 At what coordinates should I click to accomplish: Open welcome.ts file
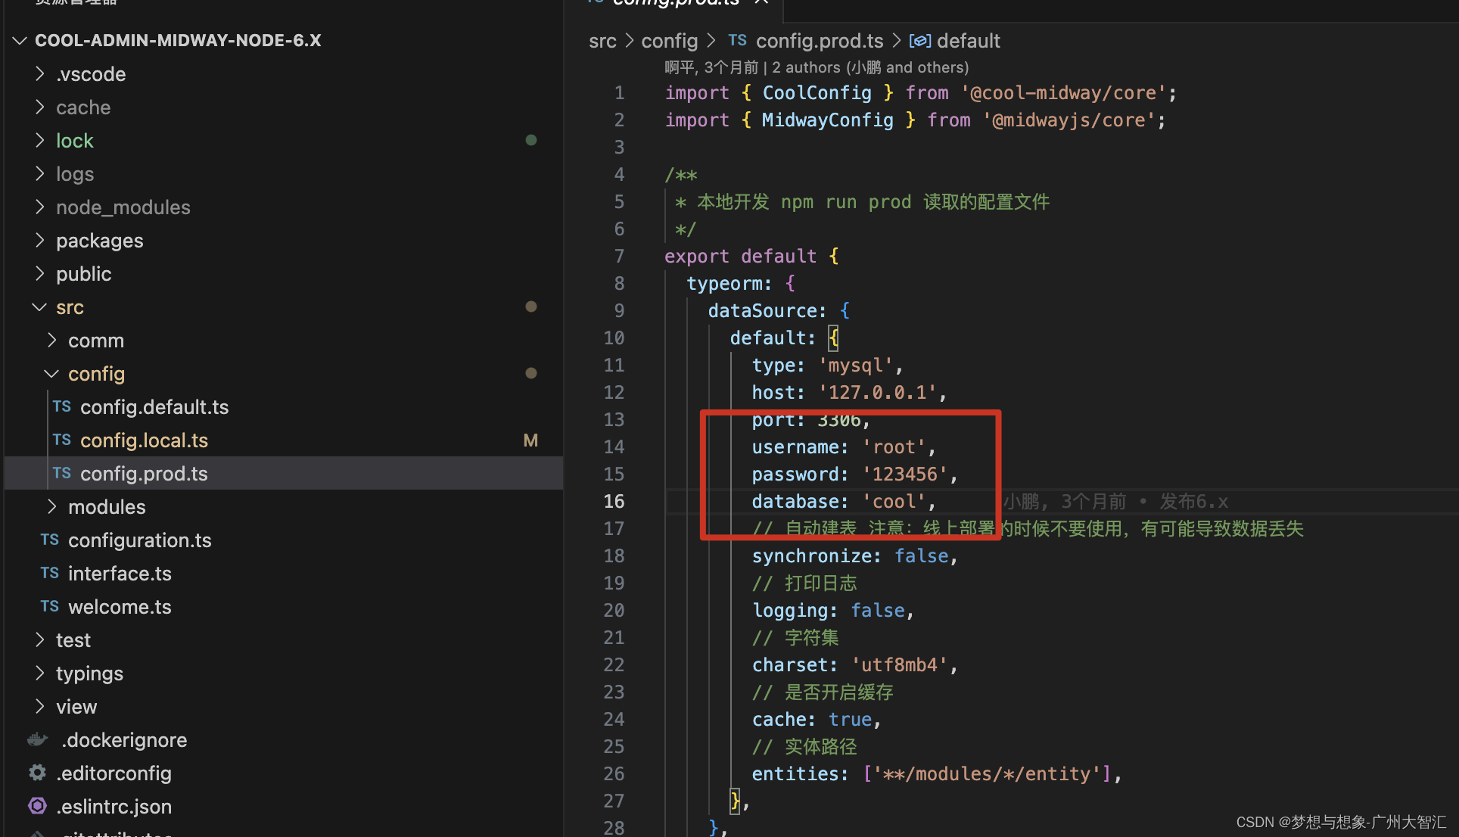pos(120,607)
